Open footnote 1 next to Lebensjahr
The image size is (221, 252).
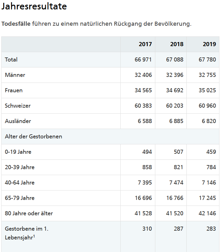(x=34, y=236)
